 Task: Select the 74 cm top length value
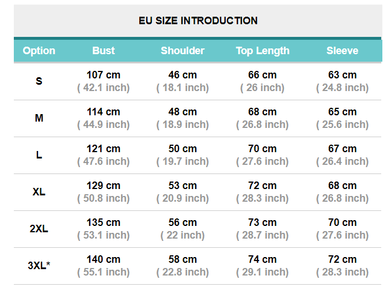click(263, 259)
